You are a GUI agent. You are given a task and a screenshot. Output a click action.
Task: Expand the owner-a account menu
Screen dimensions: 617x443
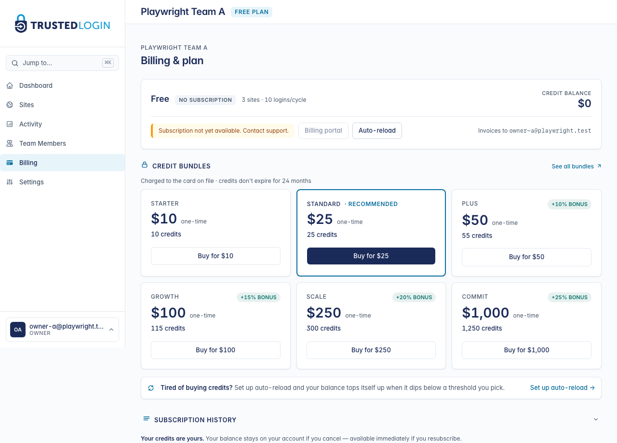coord(112,330)
